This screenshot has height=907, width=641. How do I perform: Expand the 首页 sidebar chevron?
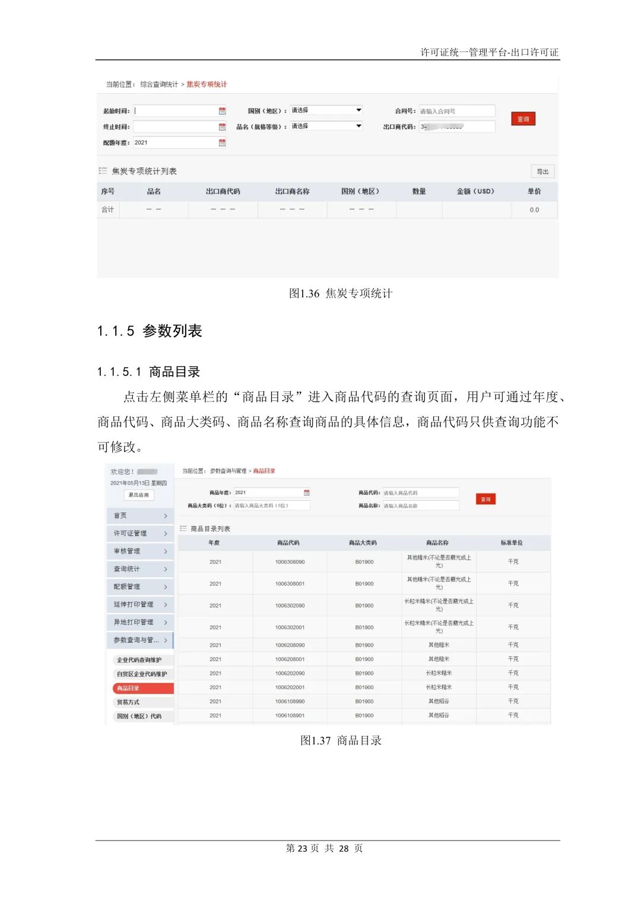click(166, 516)
